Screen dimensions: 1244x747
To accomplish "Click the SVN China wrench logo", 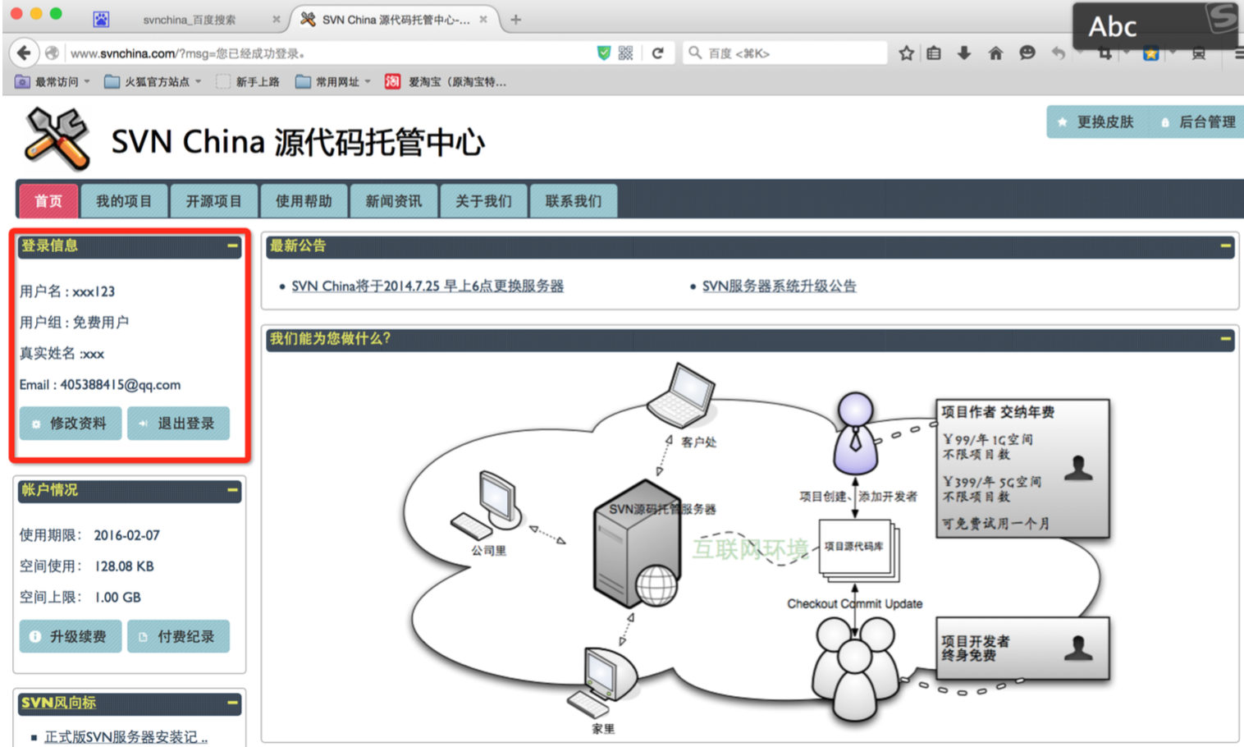I will click(57, 140).
